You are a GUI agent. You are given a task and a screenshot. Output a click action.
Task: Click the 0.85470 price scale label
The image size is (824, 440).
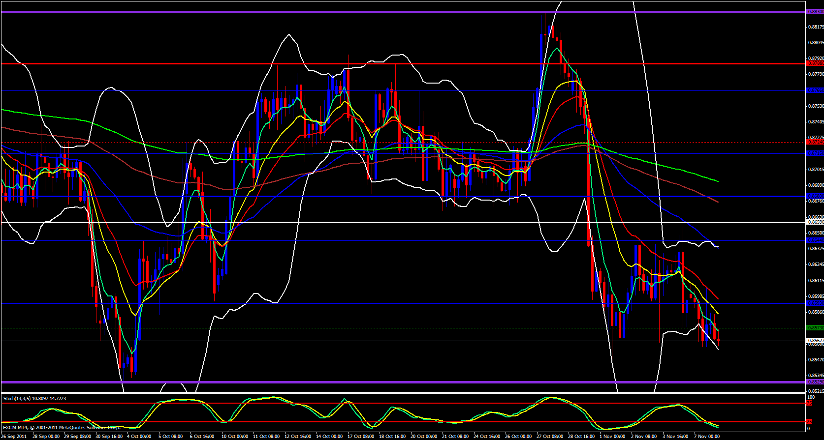coord(815,360)
